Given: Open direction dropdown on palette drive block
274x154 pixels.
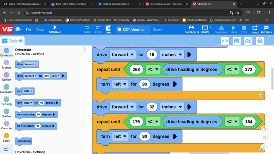Looking at the screenshot, I should 31,64.
